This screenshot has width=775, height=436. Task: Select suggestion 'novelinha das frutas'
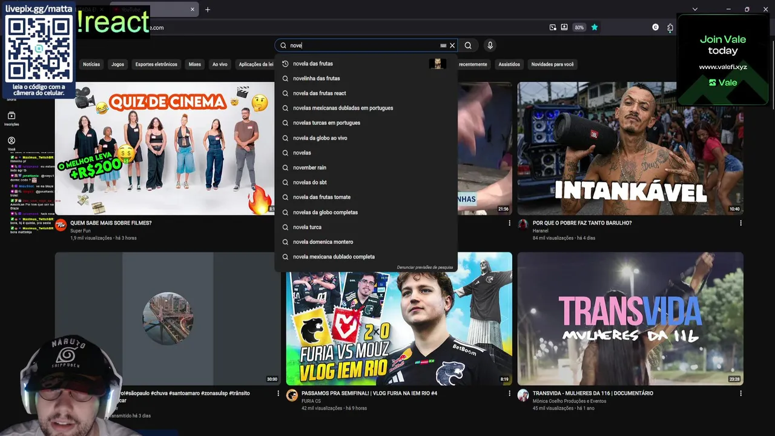[366, 78]
